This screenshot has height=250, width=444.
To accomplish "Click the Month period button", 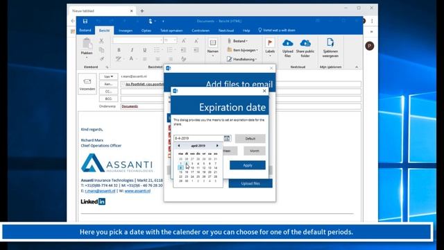I will click(255, 151).
